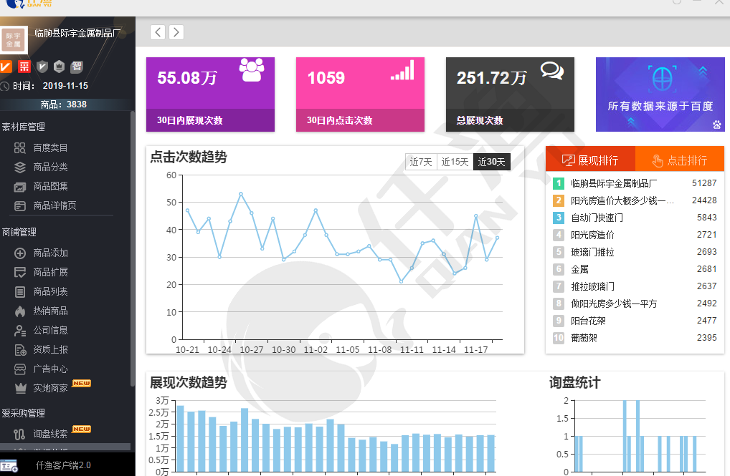This screenshot has height=476, width=730.
Task: Switch chart range to 近7天
Action: 421,162
